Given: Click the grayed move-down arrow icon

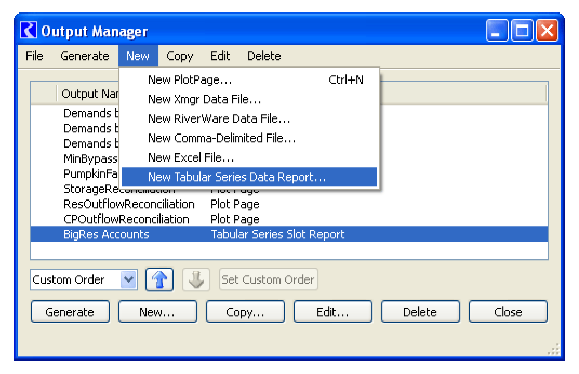Looking at the screenshot, I should [x=196, y=280].
